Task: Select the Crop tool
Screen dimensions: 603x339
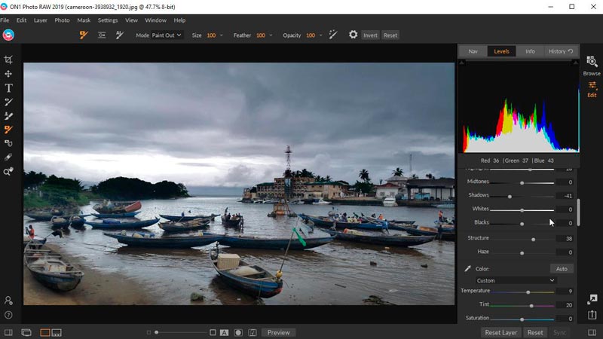Action: (8, 60)
